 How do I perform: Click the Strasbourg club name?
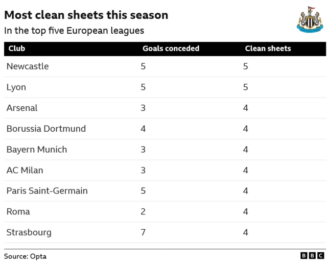tap(29, 232)
